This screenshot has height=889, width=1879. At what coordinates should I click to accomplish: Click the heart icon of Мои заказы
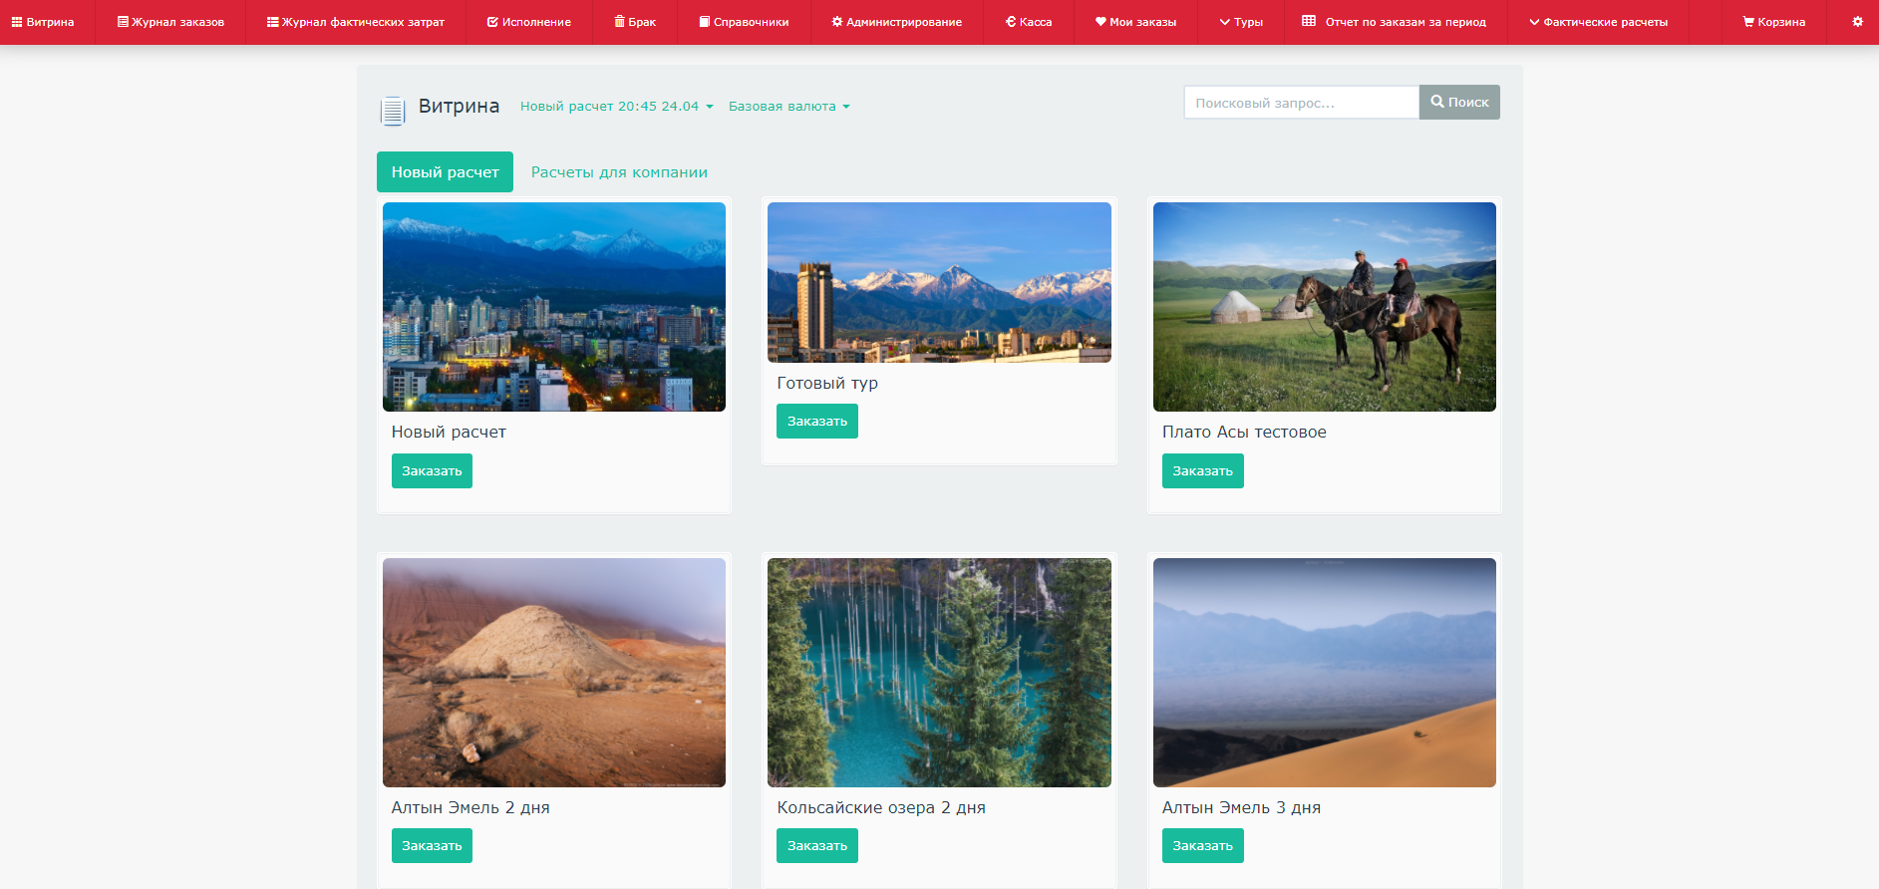1100,22
